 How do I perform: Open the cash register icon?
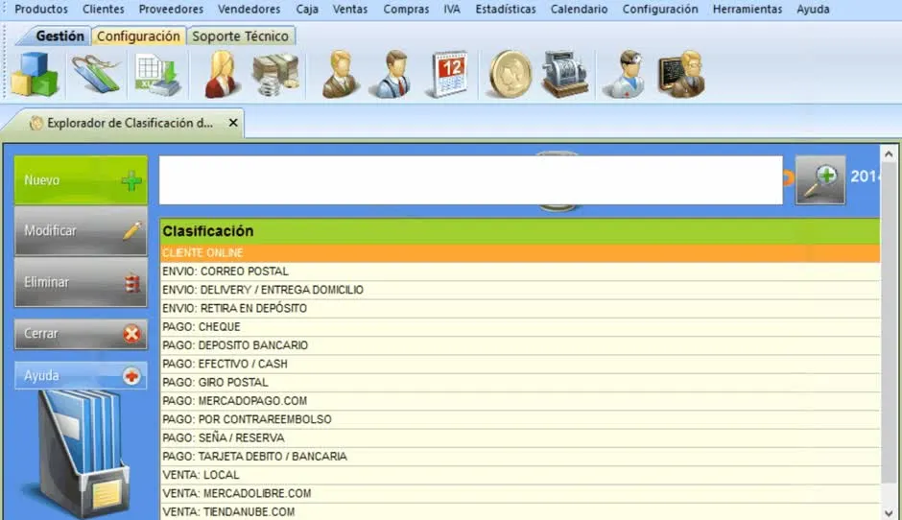point(564,74)
